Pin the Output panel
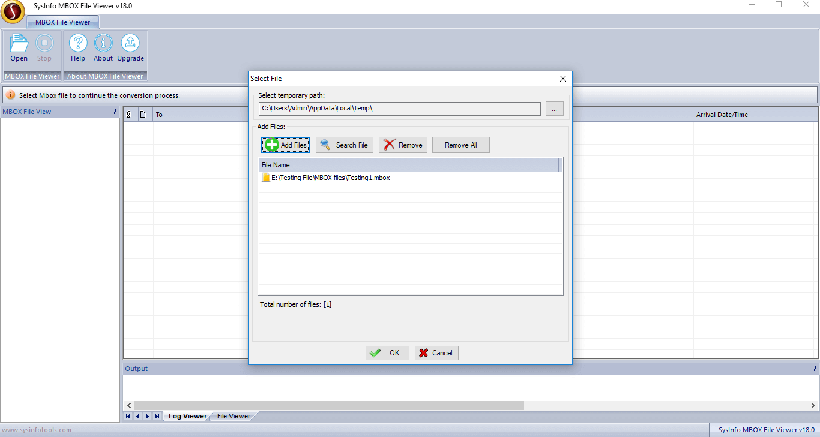Viewport: 820px width, 437px height. point(814,368)
